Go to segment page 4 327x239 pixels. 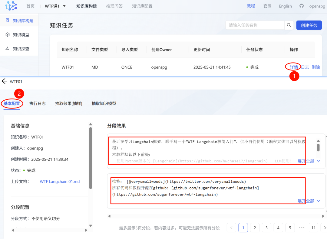[x=278, y=228]
